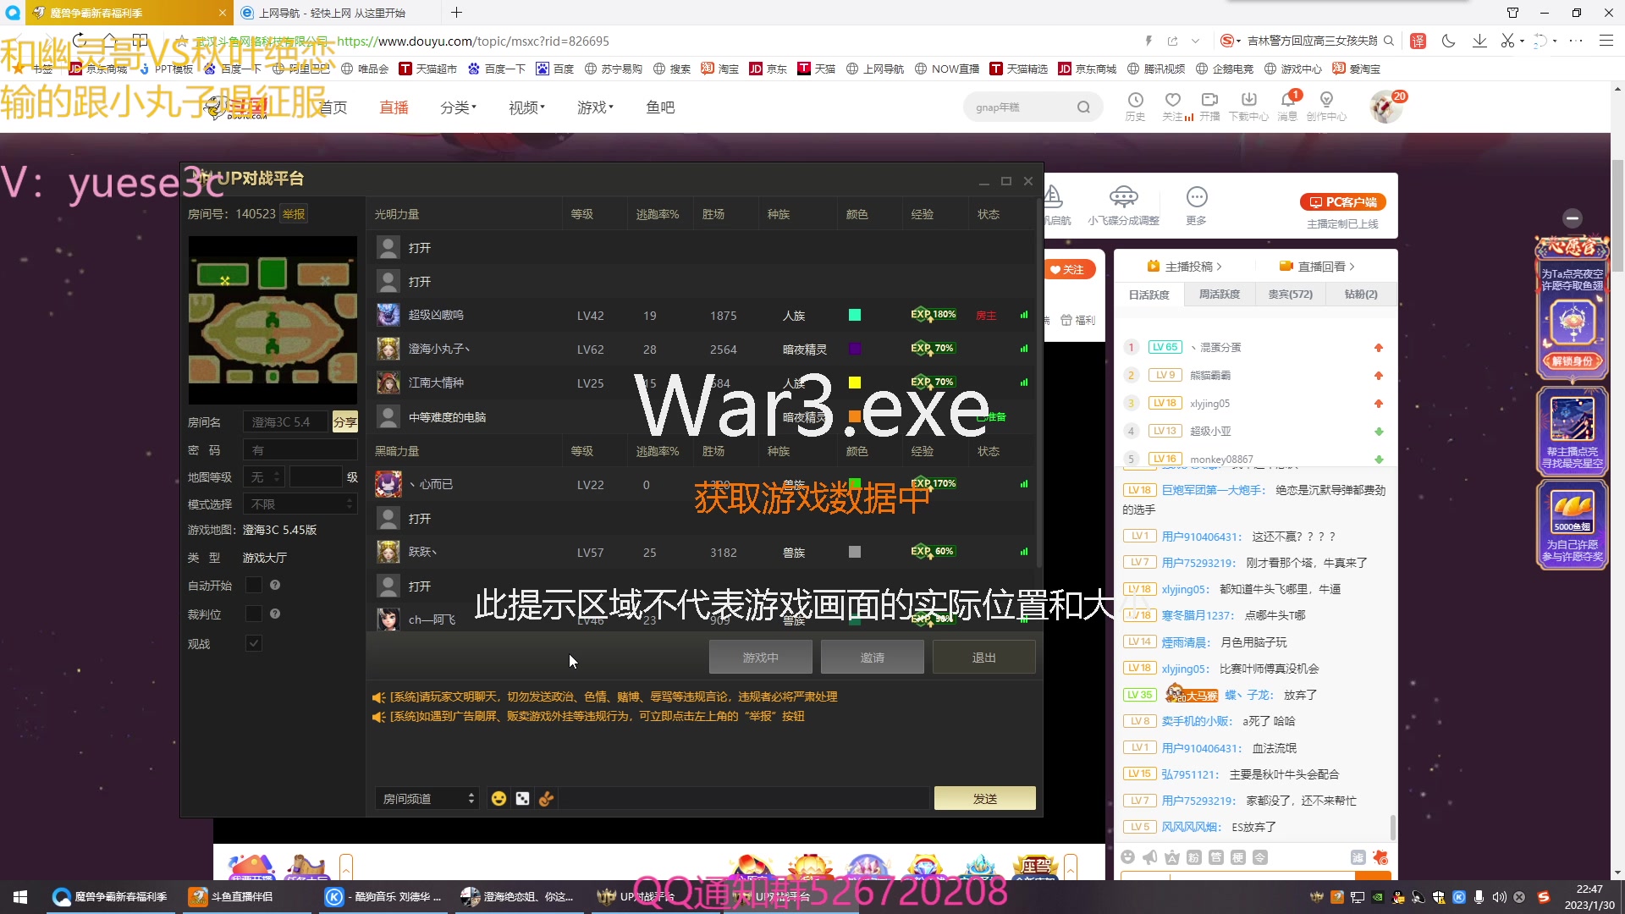The width and height of the screenshot is (1625, 914).
Task: Switch to the 周活跃度 tab
Action: [1219, 295]
